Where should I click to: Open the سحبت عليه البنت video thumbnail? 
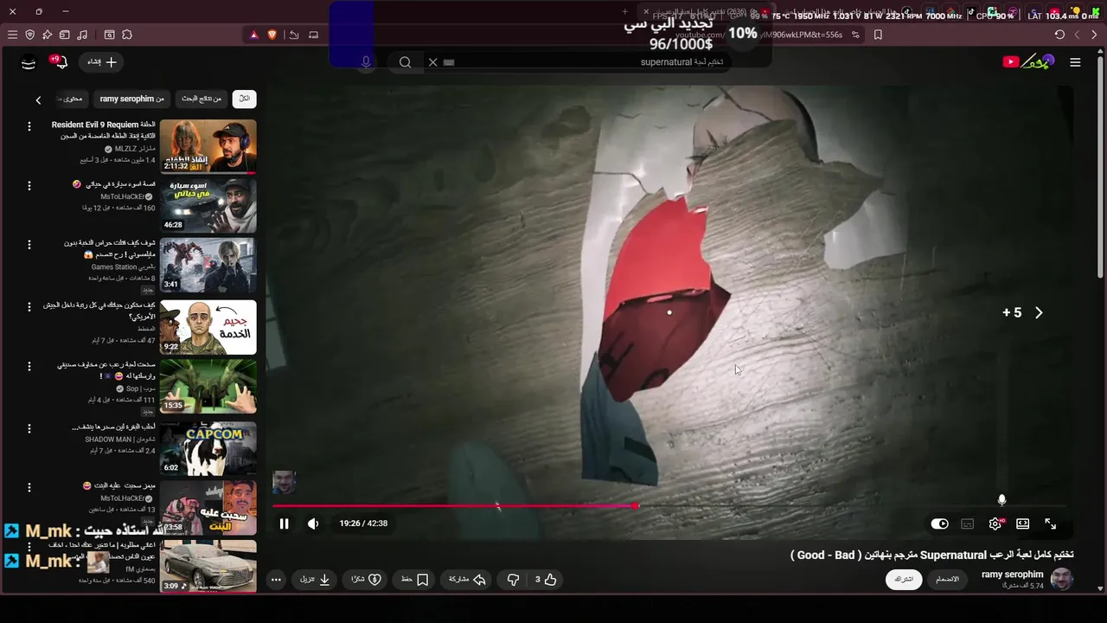point(208,508)
